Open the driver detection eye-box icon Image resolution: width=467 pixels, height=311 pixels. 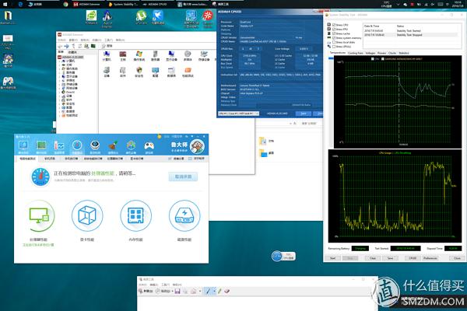[x=95, y=145]
